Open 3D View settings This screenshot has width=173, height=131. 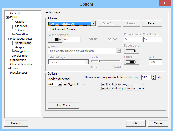20,30
